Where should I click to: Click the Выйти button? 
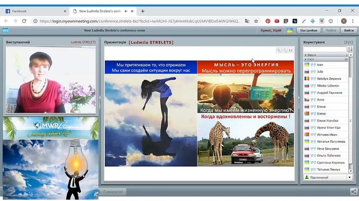pos(349,30)
